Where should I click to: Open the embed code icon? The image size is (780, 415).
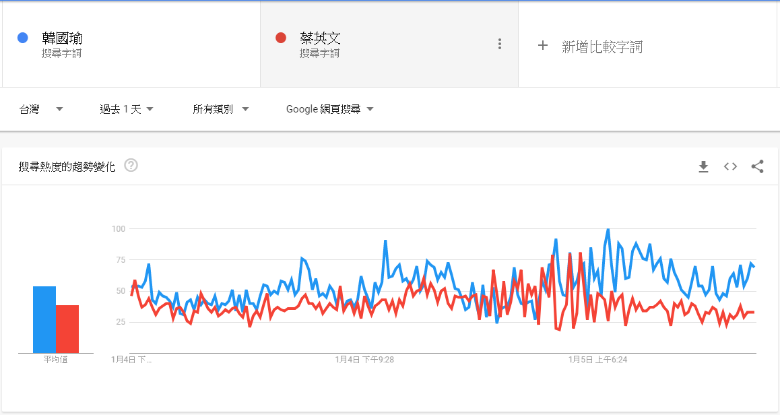[x=730, y=166]
